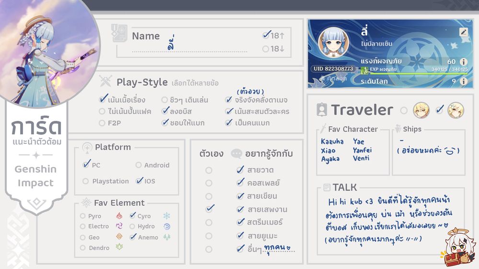The height and width of the screenshot is (269, 479).
Task: Click the TALK note icon
Action: coord(327,187)
